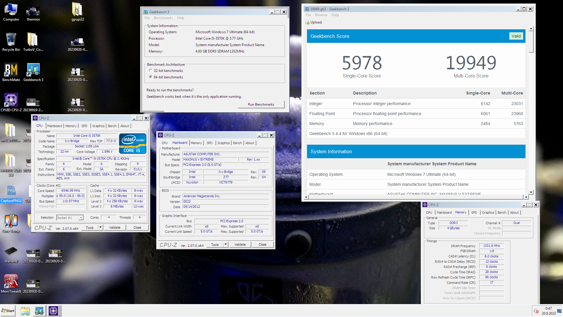Screen dimensions: 563x317
Task: Click the BIOS Date value 09/14/2012
Action: point(226,207)
